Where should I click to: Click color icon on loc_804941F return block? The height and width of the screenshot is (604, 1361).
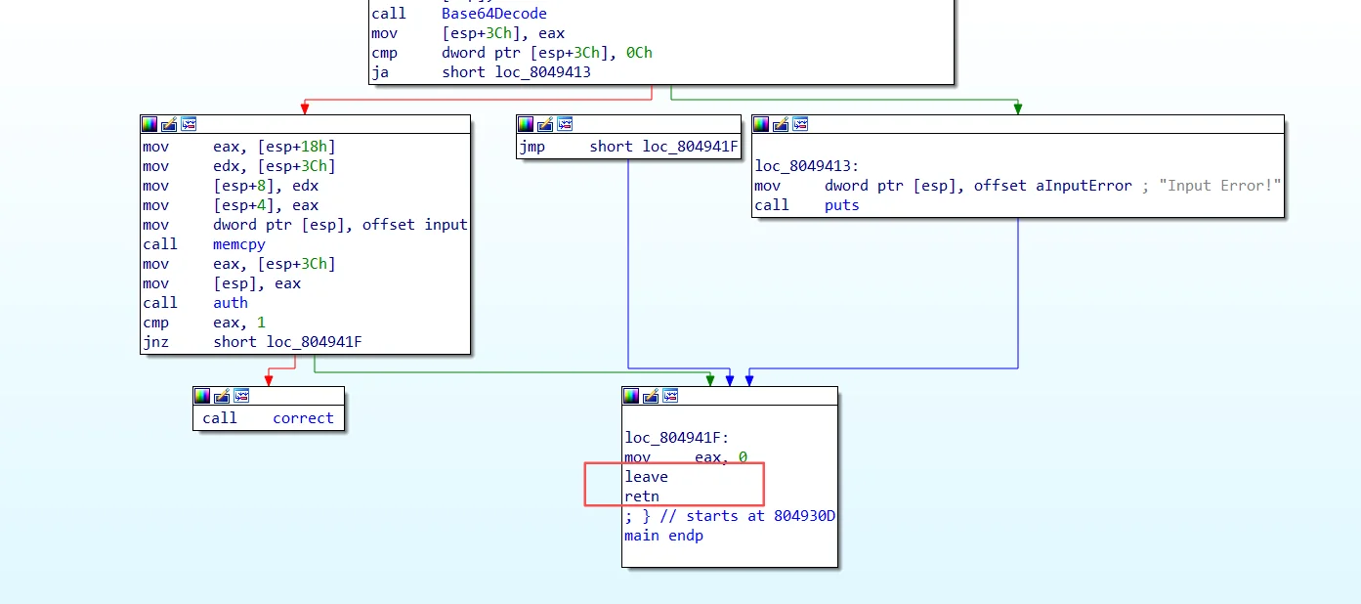point(631,396)
